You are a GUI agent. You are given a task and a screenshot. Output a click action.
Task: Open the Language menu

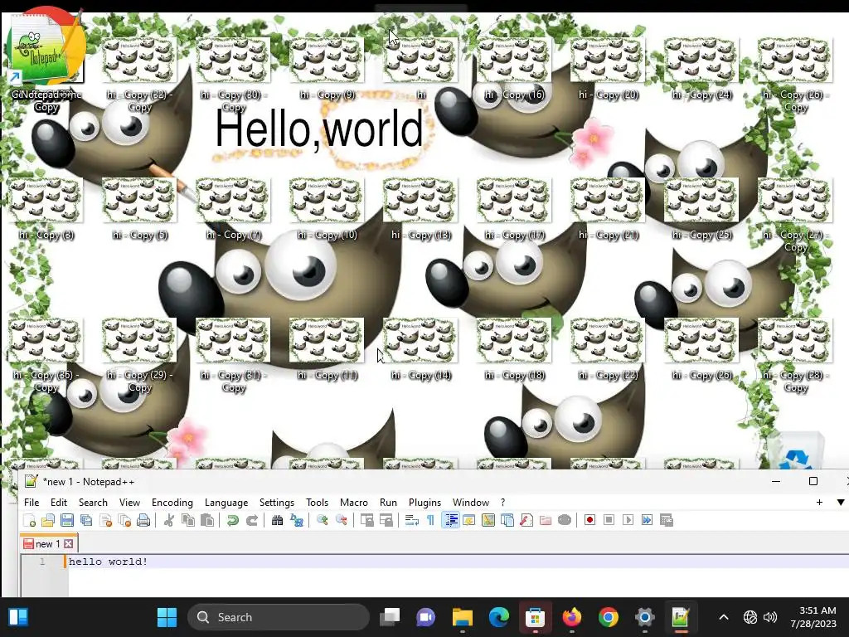pos(226,503)
